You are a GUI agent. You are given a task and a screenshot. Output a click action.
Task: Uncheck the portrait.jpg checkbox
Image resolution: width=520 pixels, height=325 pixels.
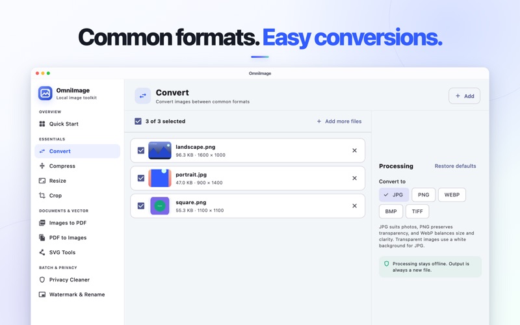tap(141, 178)
